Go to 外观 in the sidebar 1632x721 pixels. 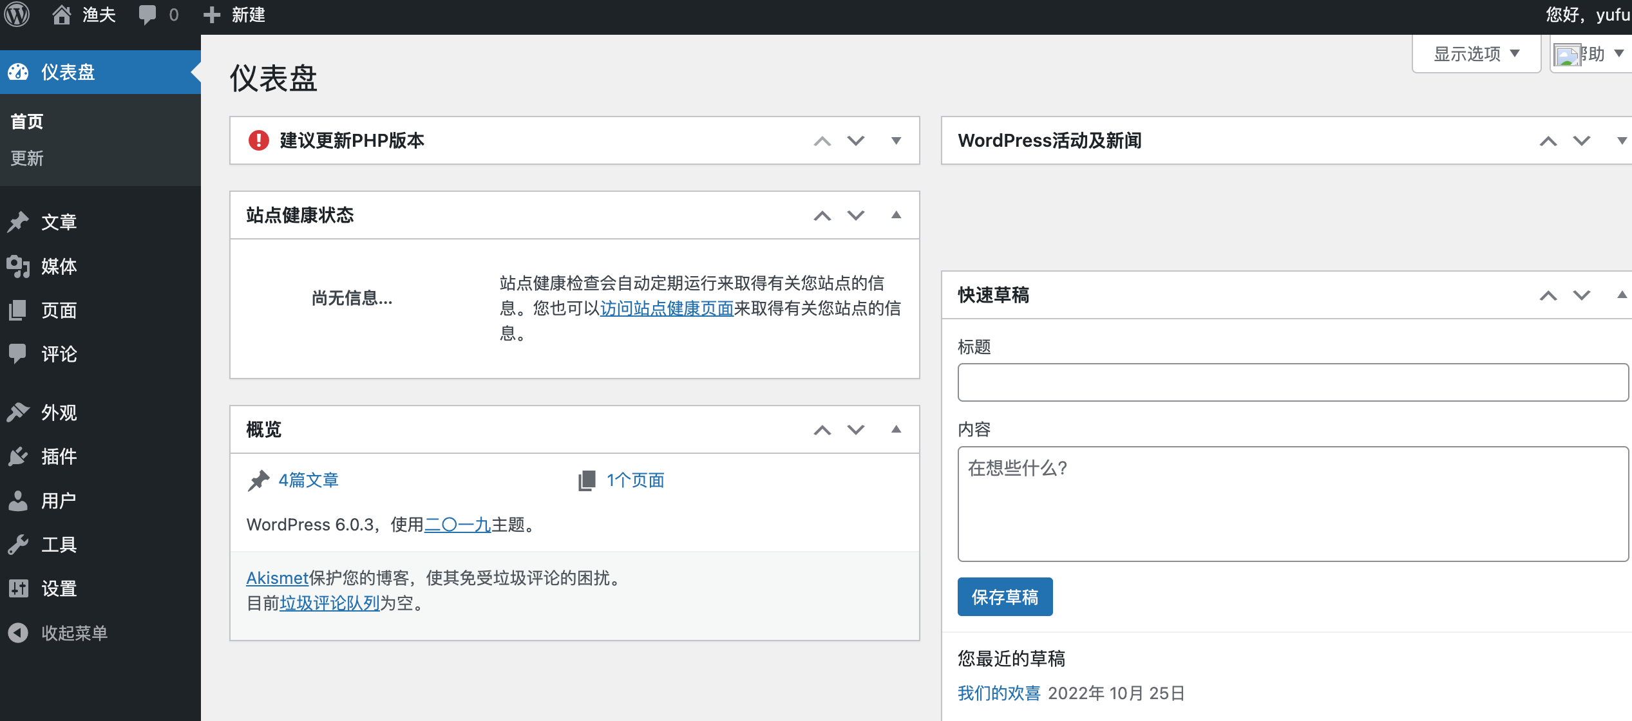(59, 412)
